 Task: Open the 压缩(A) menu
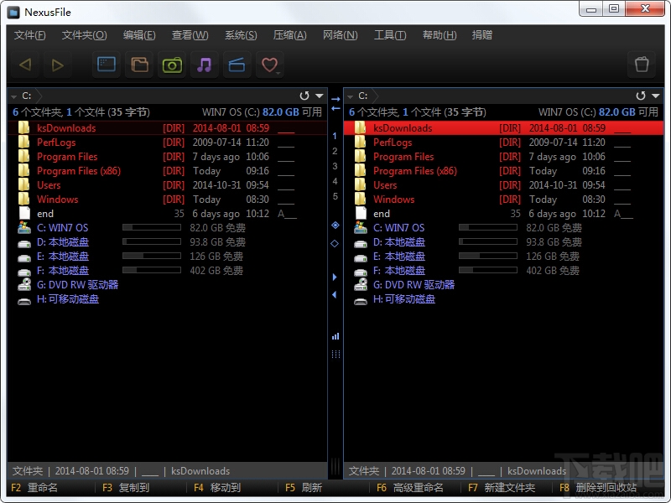tap(290, 35)
